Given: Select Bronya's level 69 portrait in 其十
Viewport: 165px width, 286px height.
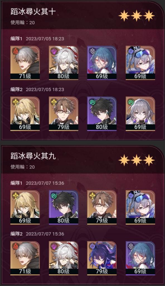Looking at the screenshot, I should point(140,113).
